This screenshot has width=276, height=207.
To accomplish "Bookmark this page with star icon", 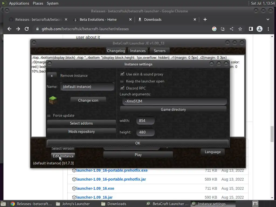I will point(240,29).
